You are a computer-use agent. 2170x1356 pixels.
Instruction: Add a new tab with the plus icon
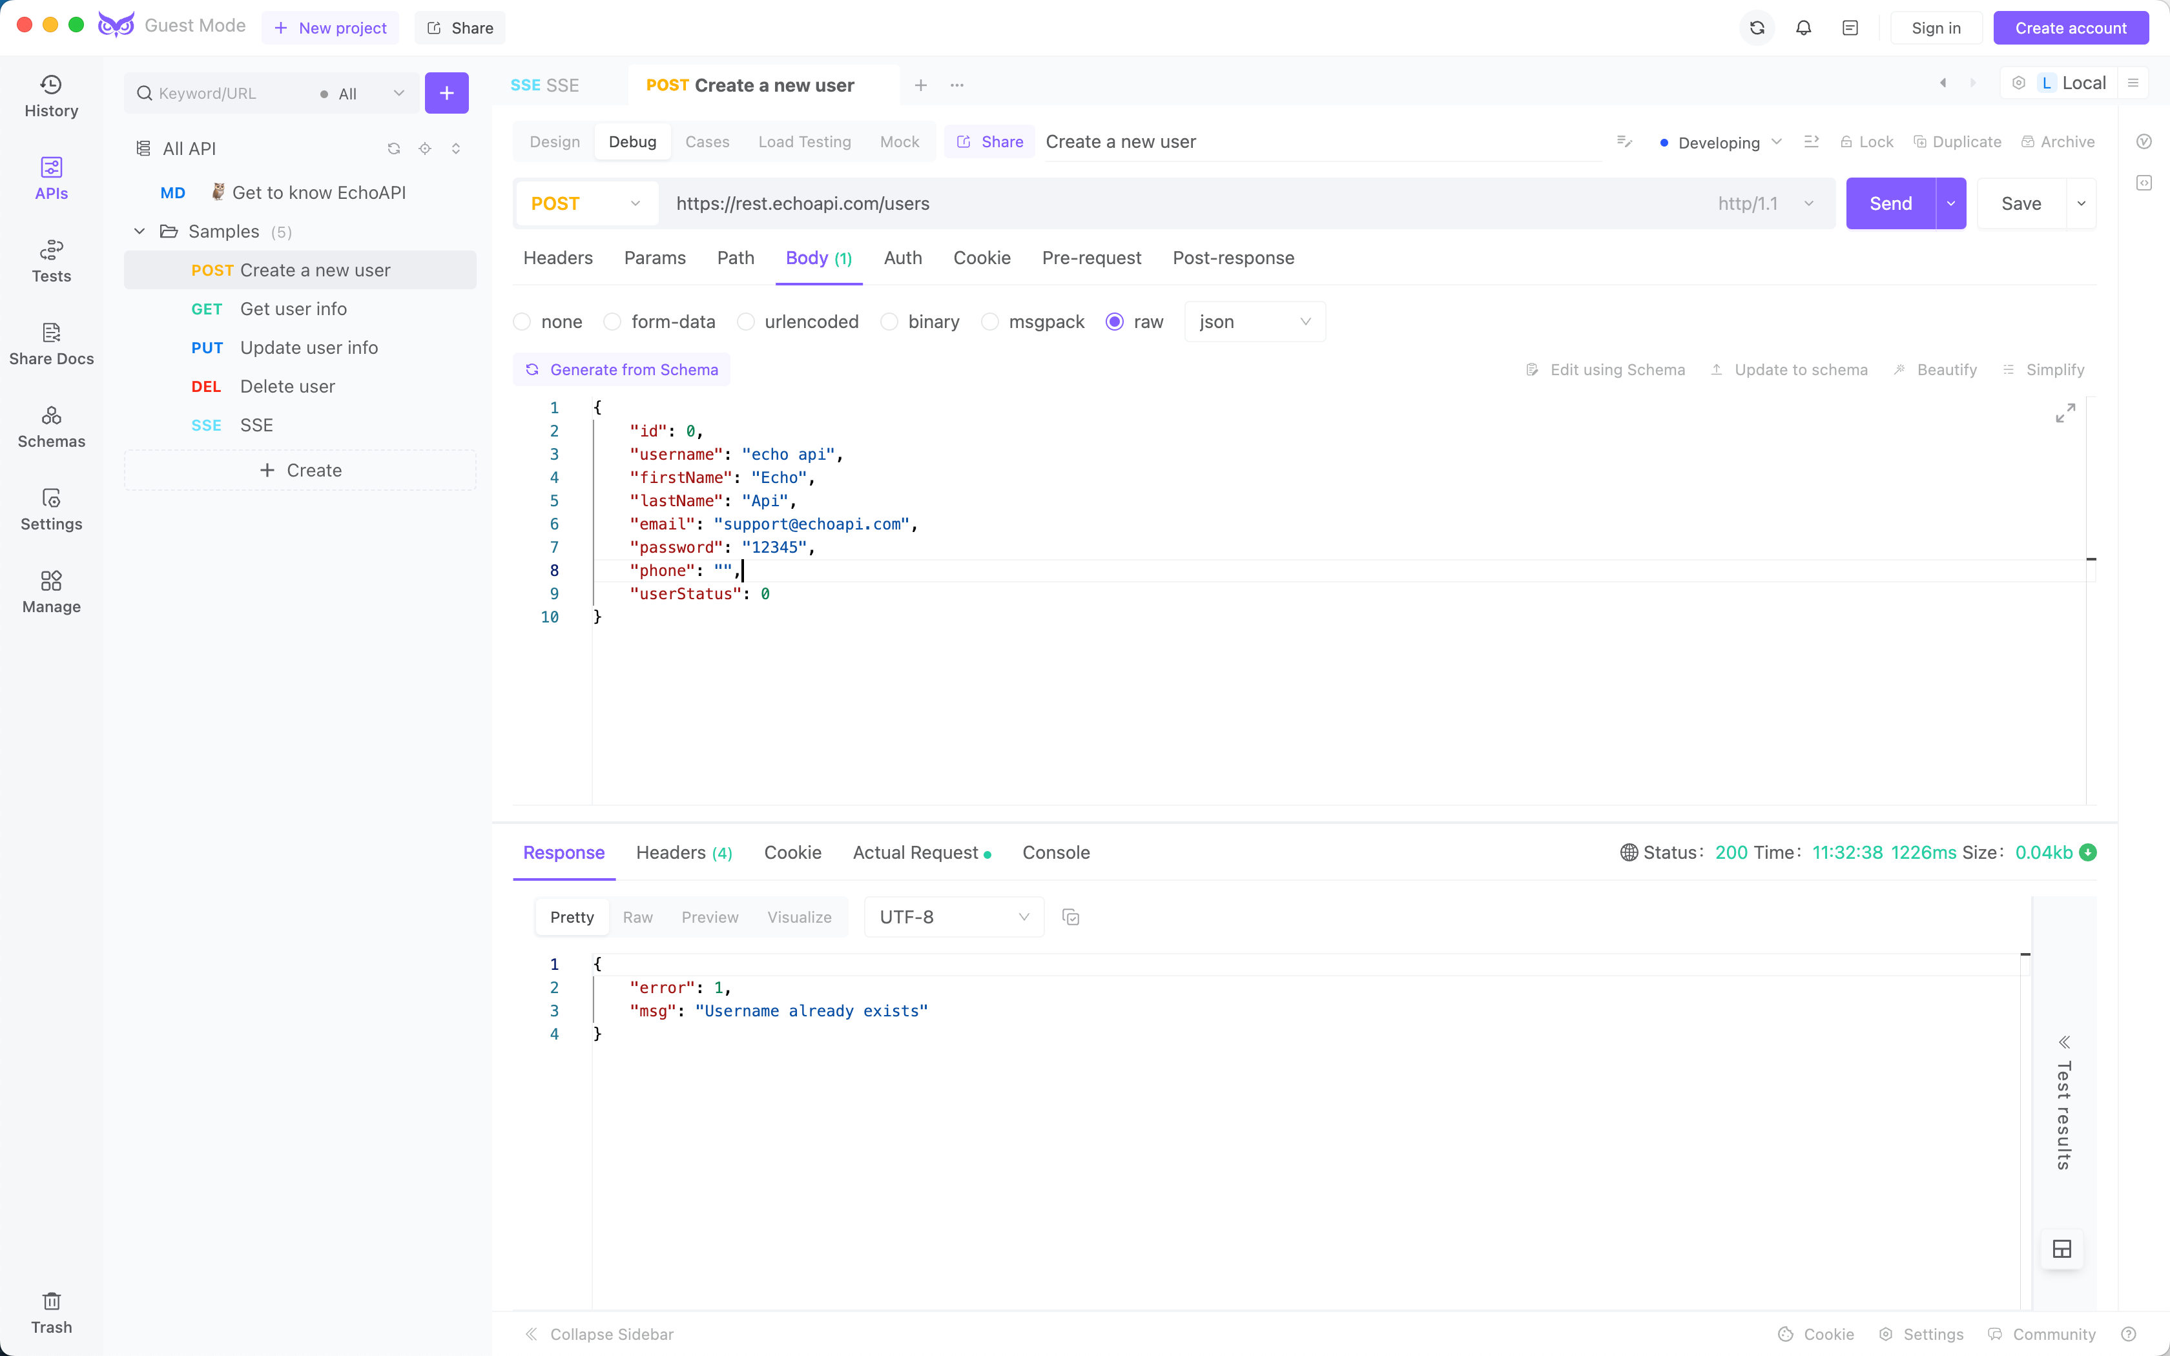pyautogui.click(x=921, y=85)
